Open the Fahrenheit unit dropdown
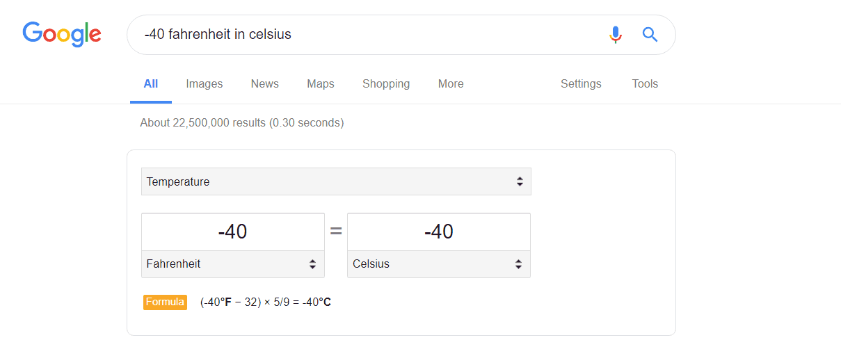Image resolution: width=841 pixels, height=340 pixels. click(233, 264)
